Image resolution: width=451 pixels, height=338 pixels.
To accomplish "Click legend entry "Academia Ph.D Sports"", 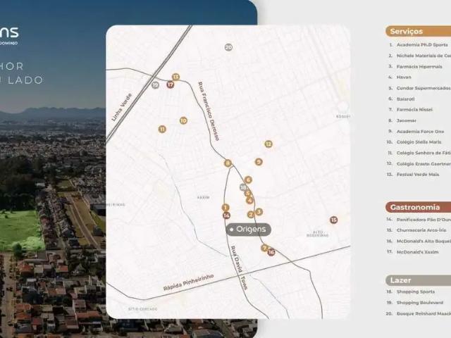I will tap(422, 45).
